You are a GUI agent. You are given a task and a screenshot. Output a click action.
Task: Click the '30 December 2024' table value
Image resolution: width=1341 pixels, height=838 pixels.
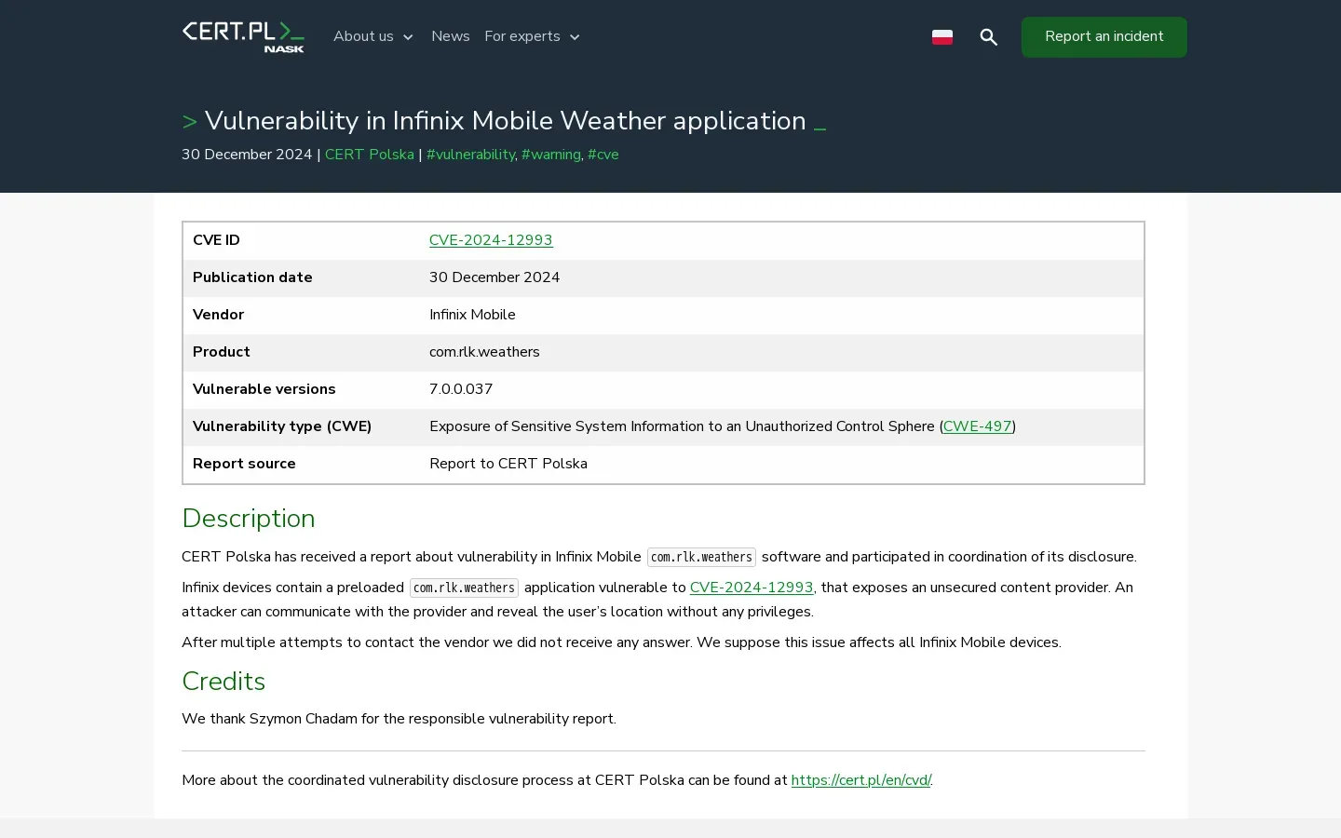(494, 277)
